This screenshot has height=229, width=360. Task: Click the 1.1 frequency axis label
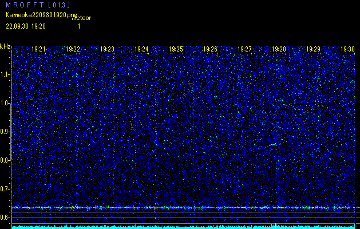[x=5, y=74]
